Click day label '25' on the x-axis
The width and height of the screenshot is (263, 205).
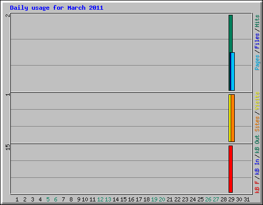coord(200,199)
